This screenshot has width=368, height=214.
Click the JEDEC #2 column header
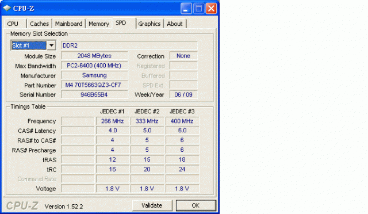pyautogui.click(x=147, y=112)
